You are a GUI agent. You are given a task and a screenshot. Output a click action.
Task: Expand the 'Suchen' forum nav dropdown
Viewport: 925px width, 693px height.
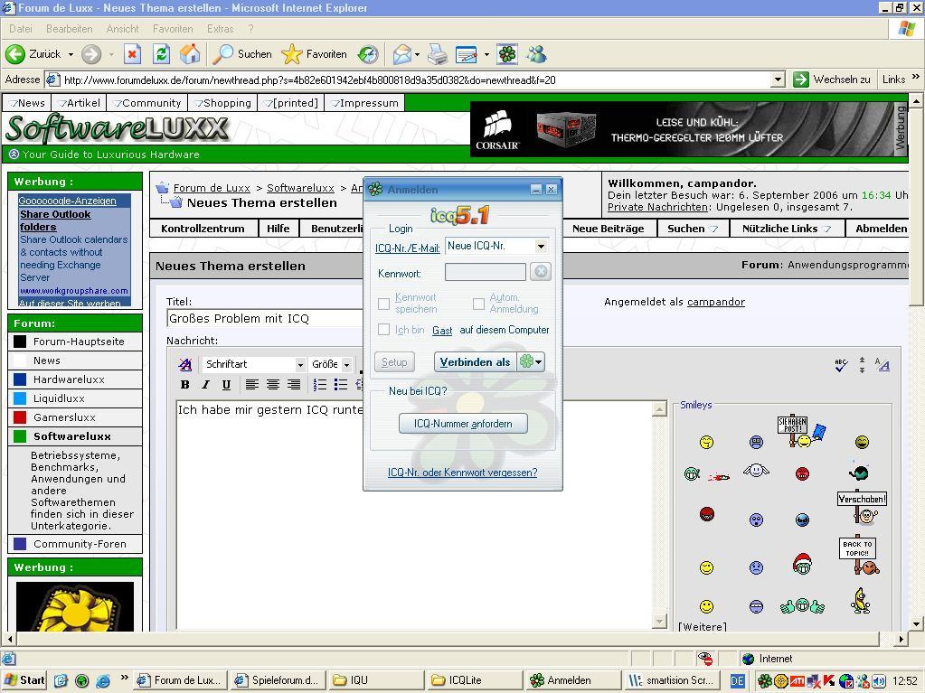pos(713,229)
